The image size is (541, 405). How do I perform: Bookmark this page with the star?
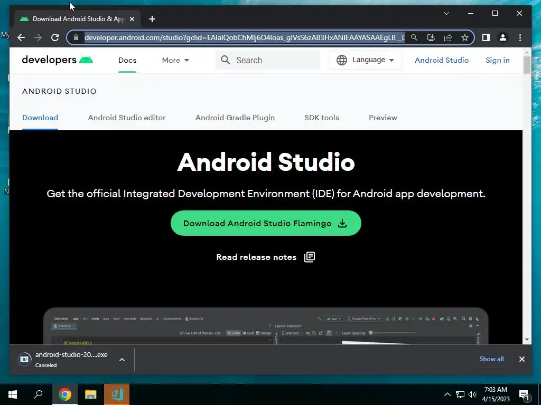point(465,37)
